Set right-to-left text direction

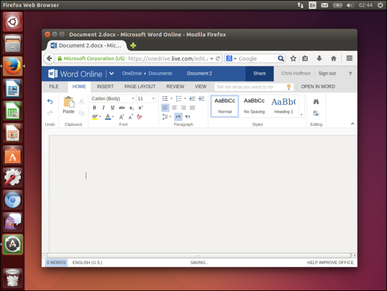188,117
